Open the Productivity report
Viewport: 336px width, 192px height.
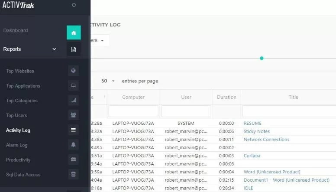point(18,160)
